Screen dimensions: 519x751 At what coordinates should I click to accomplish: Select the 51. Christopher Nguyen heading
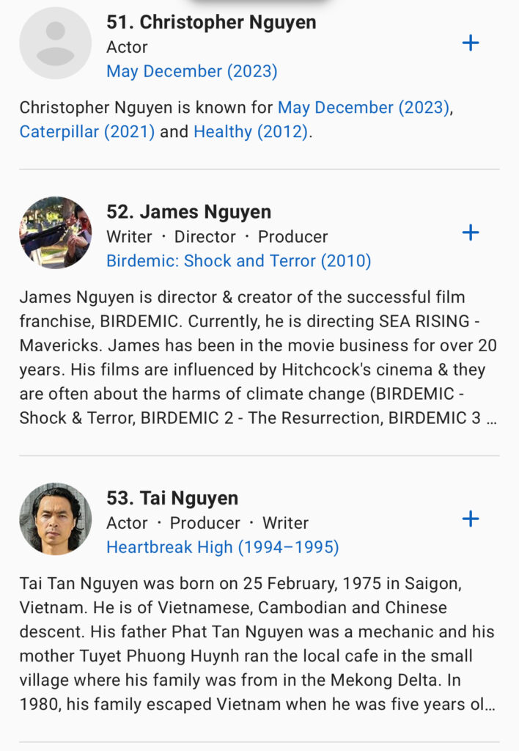point(211,22)
